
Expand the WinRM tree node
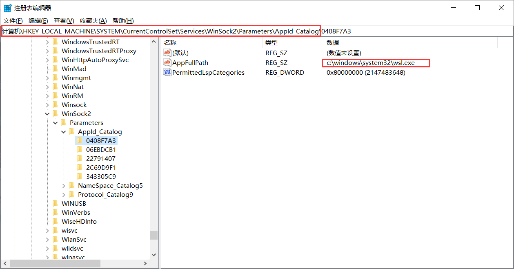click(47, 96)
